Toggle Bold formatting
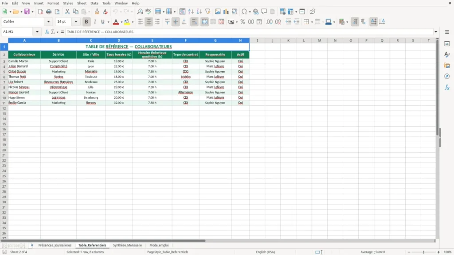The width and height of the screenshot is (454, 255). tap(86, 22)
